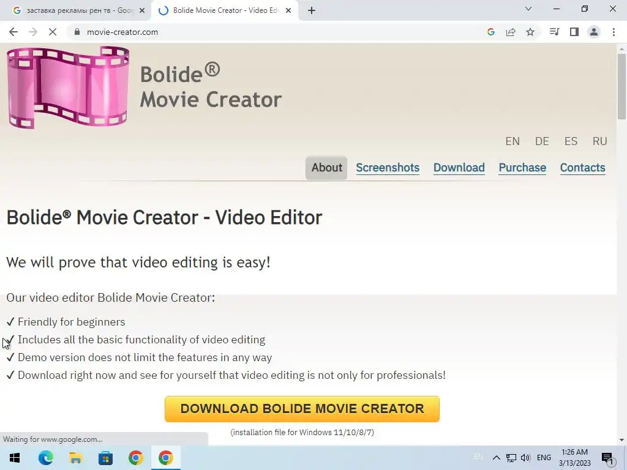Click 'Demo version does not limit' line
The image size is (627, 470).
(145, 357)
